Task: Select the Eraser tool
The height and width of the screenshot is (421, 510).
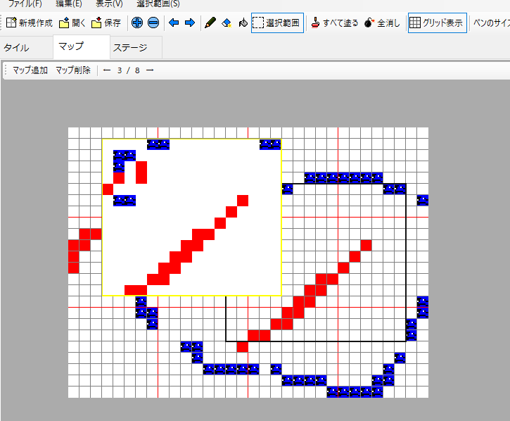Action: (227, 23)
